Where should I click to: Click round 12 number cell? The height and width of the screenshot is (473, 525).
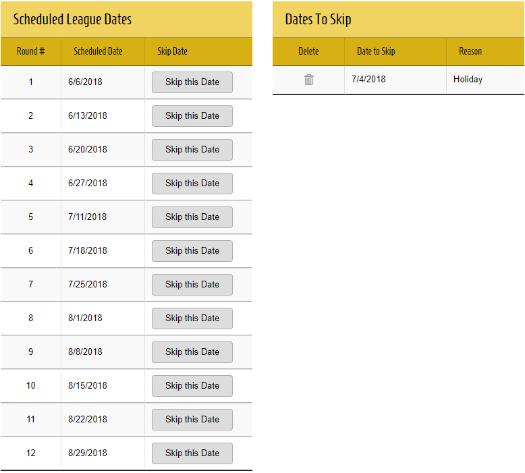(x=31, y=453)
